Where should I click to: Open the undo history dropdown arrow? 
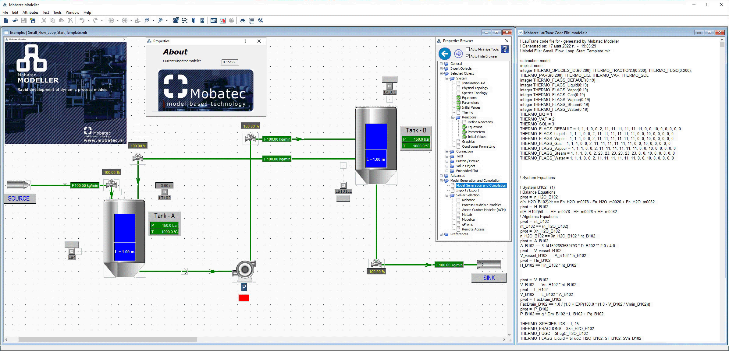click(x=88, y=20)
